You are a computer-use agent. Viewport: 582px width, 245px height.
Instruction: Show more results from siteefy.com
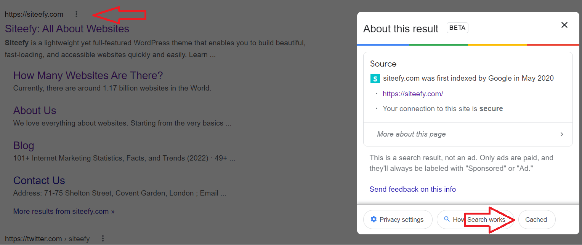click(64, 211)
